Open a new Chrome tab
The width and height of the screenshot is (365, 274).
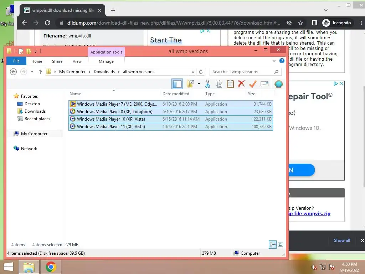pyautogui.click(x=113, y=10)
